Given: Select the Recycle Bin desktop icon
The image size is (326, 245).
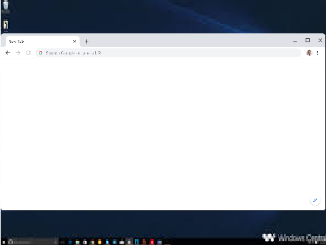Looking at the screenshot, I should click(5, 6).
